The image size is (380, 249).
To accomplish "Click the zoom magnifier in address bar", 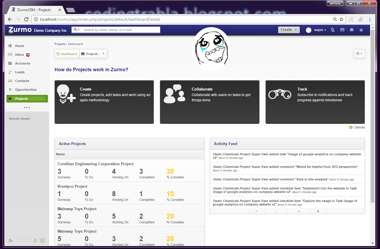I will tap(335, 19).
